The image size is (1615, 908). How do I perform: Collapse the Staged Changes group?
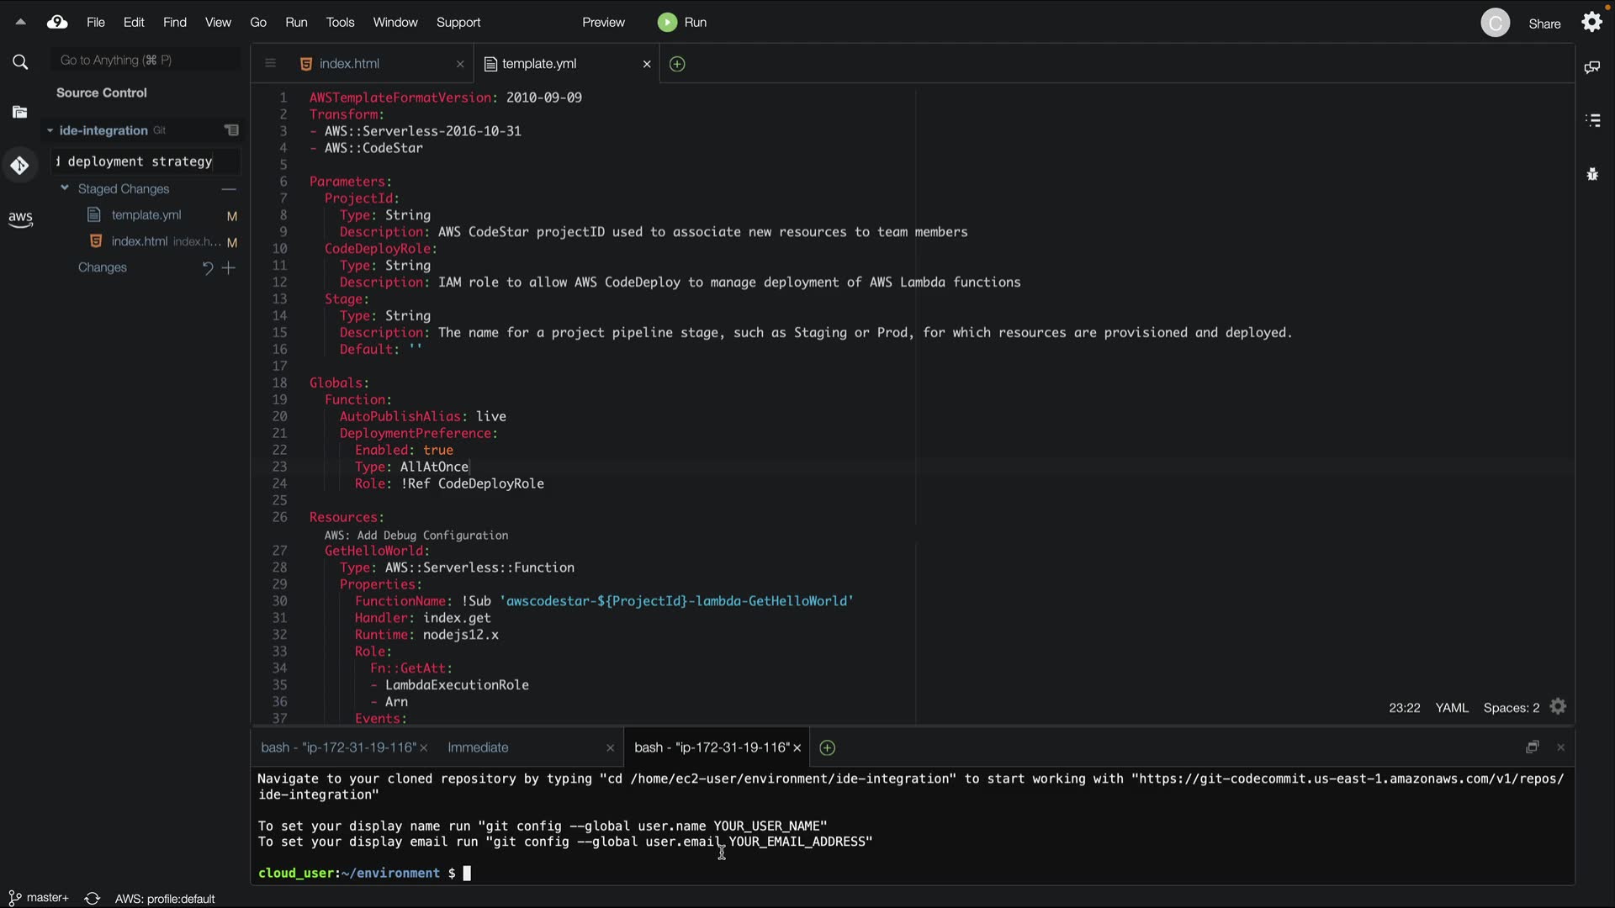65,188
